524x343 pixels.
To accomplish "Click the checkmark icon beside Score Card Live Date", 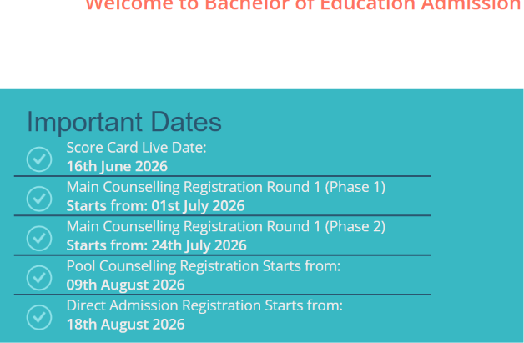I will click(x=39, y=159).
